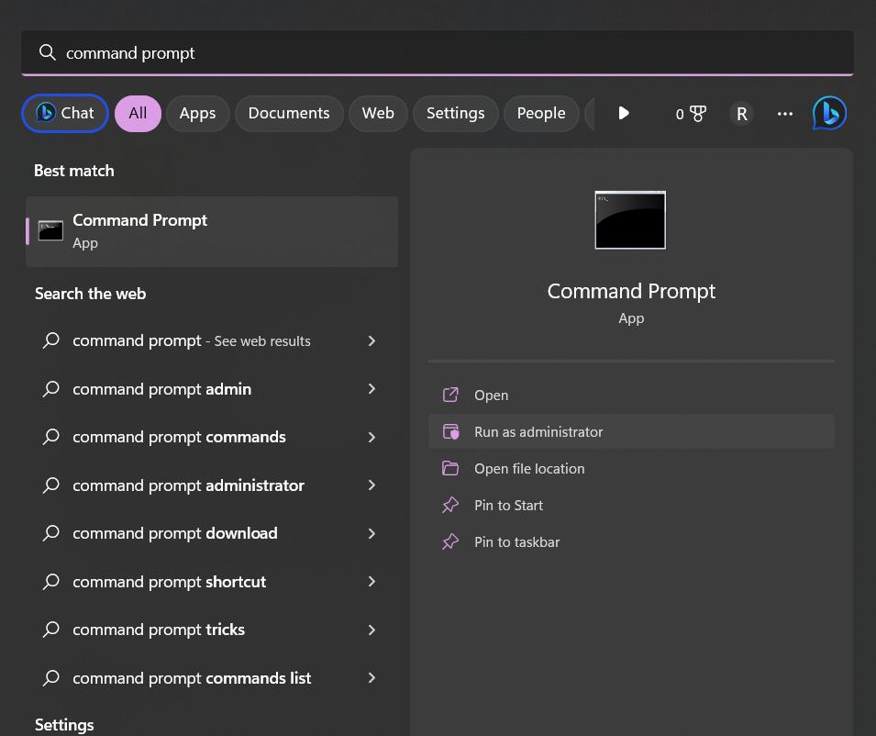Click the large Command Prompt preview thumbnail
The height and width of the screenshot is (736, 876).
[x=630, y=220]
